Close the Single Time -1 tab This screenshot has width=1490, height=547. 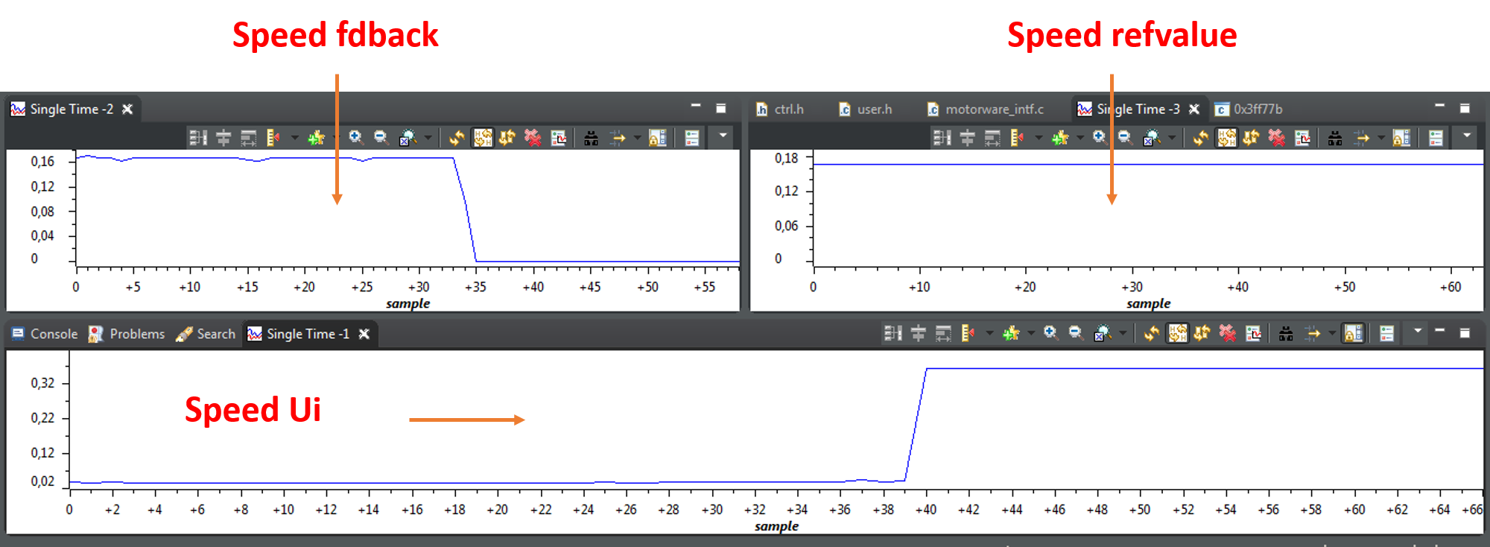(x=364, y=334)
